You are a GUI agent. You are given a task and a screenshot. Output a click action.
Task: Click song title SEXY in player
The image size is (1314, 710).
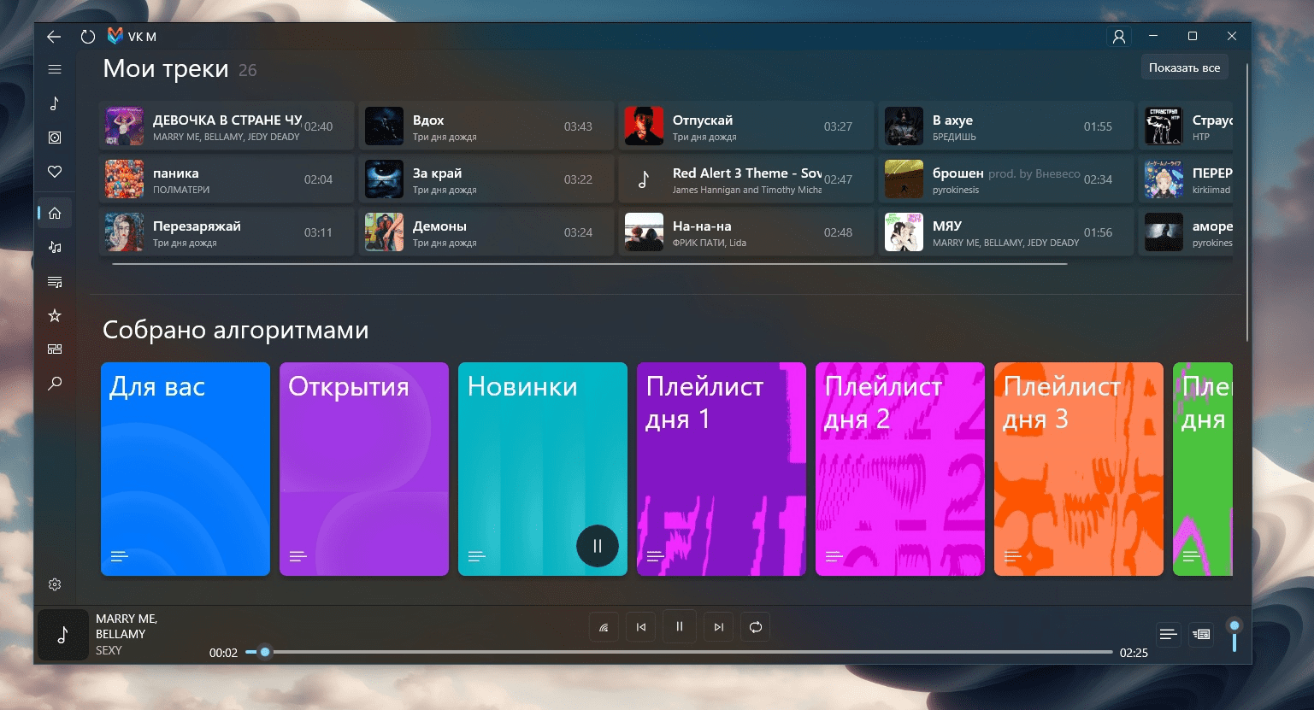point(109,650)
